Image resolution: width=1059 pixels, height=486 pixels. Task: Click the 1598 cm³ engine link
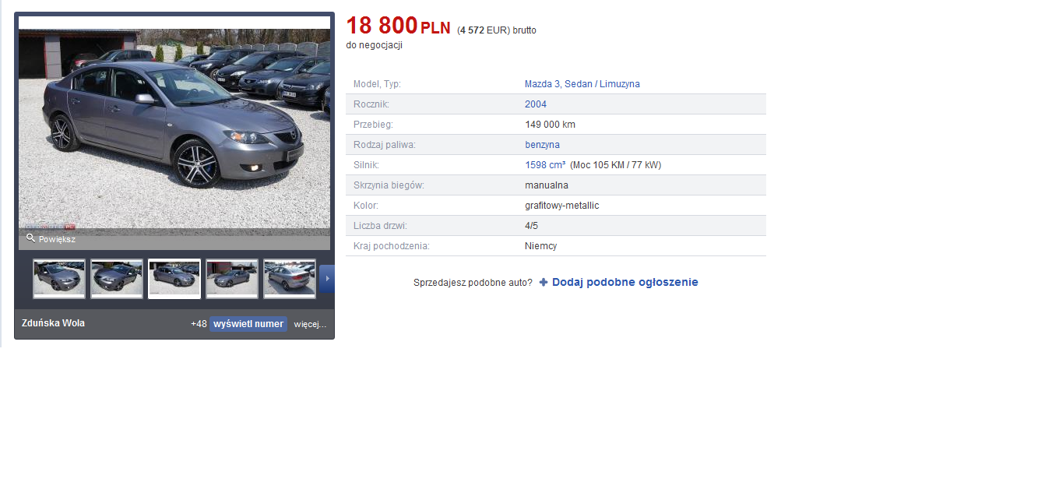pyautogui.click(x=545, y=165)
